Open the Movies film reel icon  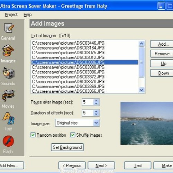tap(8, 96)
